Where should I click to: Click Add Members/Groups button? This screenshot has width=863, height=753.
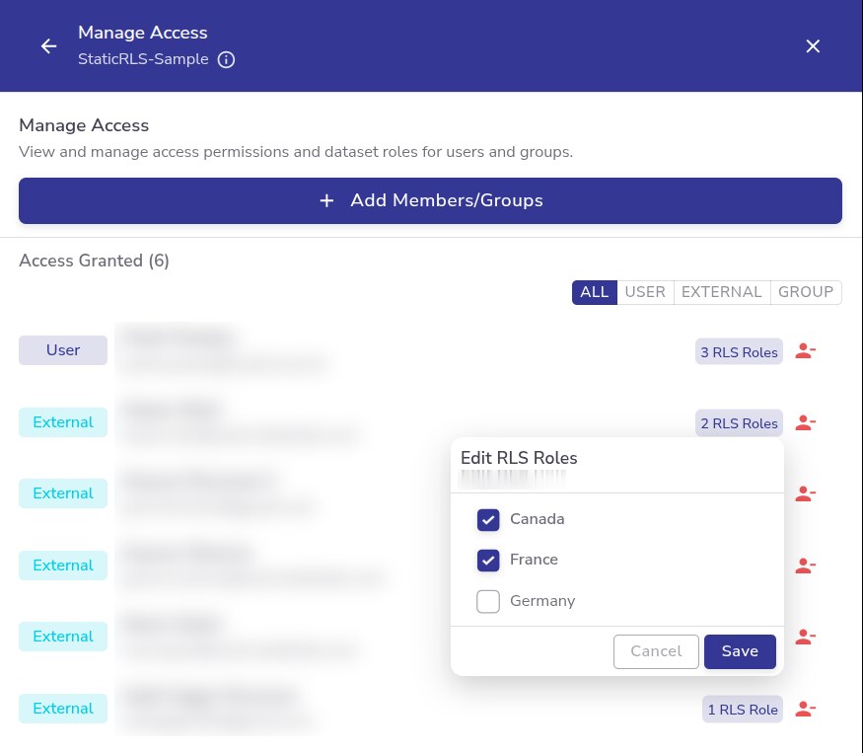click(430, 200)
